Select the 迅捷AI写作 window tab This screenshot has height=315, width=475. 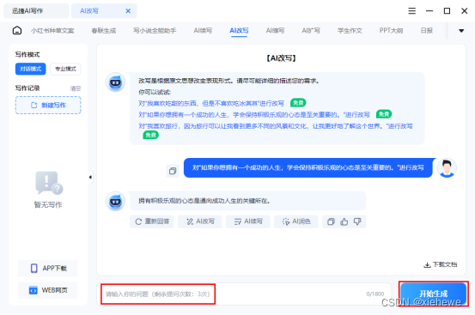pos(36,11)
